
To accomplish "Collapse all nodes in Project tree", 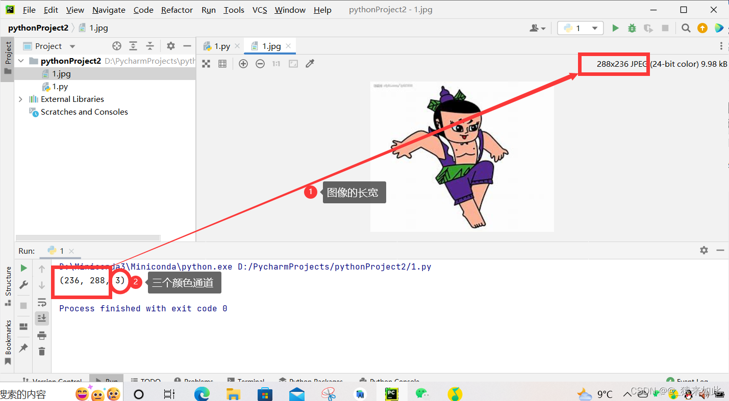I will (150, 46).
